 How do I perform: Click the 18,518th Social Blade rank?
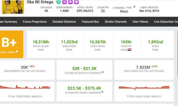click(x=41, y=42)
